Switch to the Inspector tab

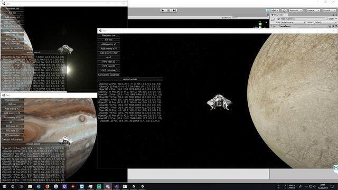point(279,15)
